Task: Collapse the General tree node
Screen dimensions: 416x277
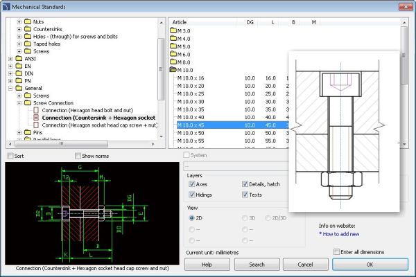Action: tap(10, 88)
